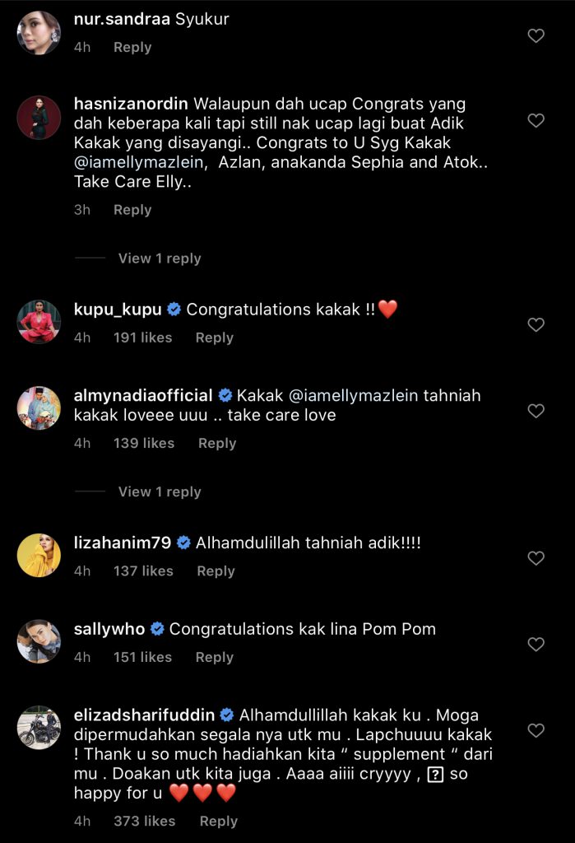View 373 likes on elizadsharifuddin's comment
575x843 pixels.
(x=144, y=821)
